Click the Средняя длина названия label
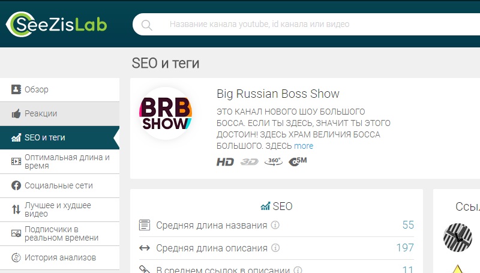Screen dimensions: 480x273 (212, 225)
